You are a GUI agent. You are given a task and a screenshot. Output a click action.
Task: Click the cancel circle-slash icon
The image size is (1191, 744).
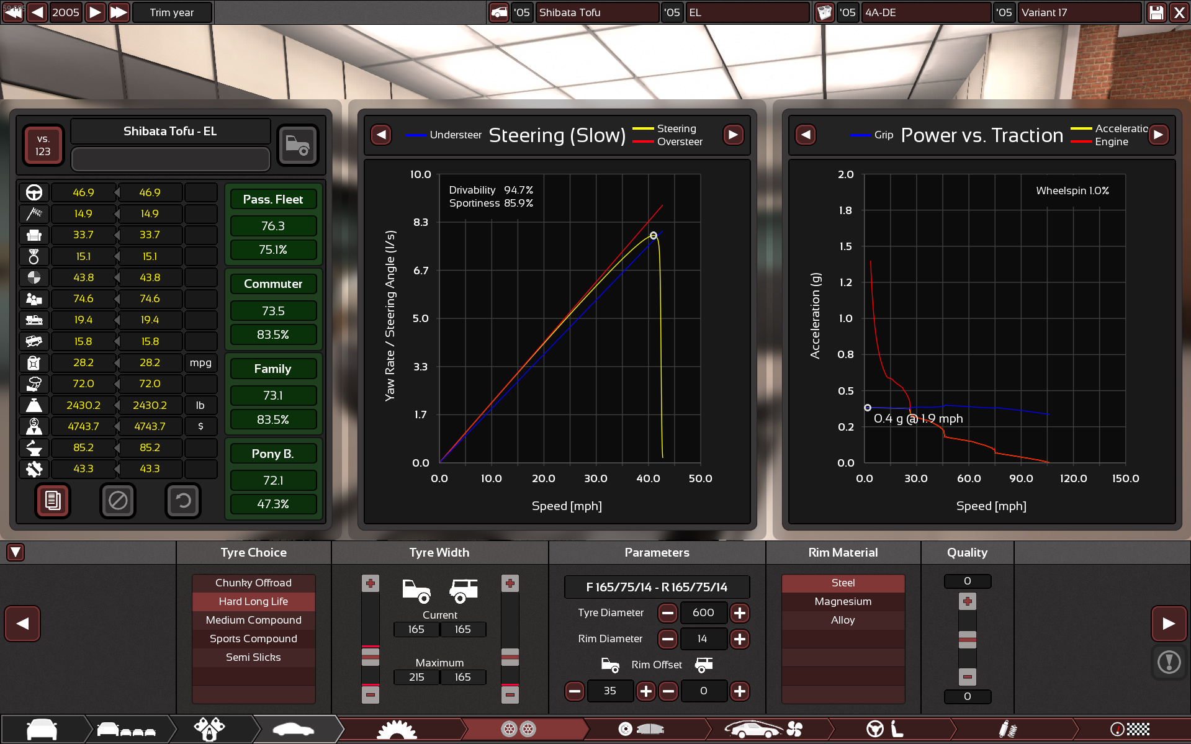[118, 500]
